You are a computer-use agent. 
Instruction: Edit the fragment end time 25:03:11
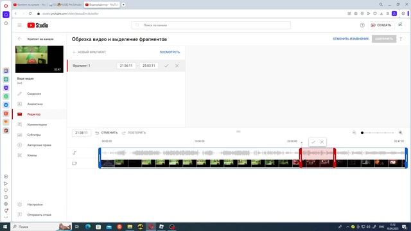coord(148,65)
